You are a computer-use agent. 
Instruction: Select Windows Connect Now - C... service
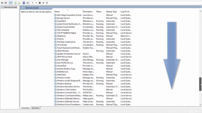pyautogui.click(x=69, y=93)
